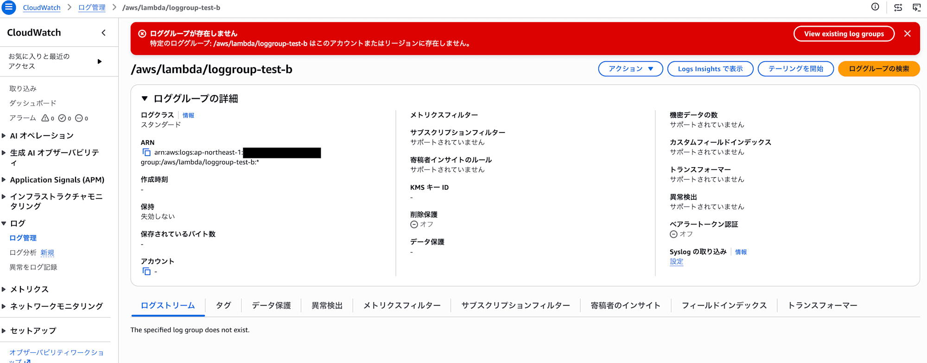Click the 削除保護 off status icon
Screen dimensions: 927x363
pyautogui.click(x=414, y=225)
